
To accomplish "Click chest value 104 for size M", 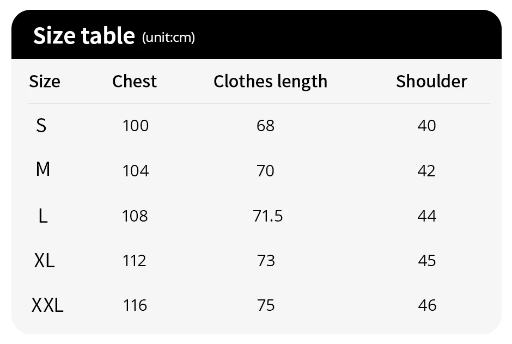I will (x=136, y=171).
